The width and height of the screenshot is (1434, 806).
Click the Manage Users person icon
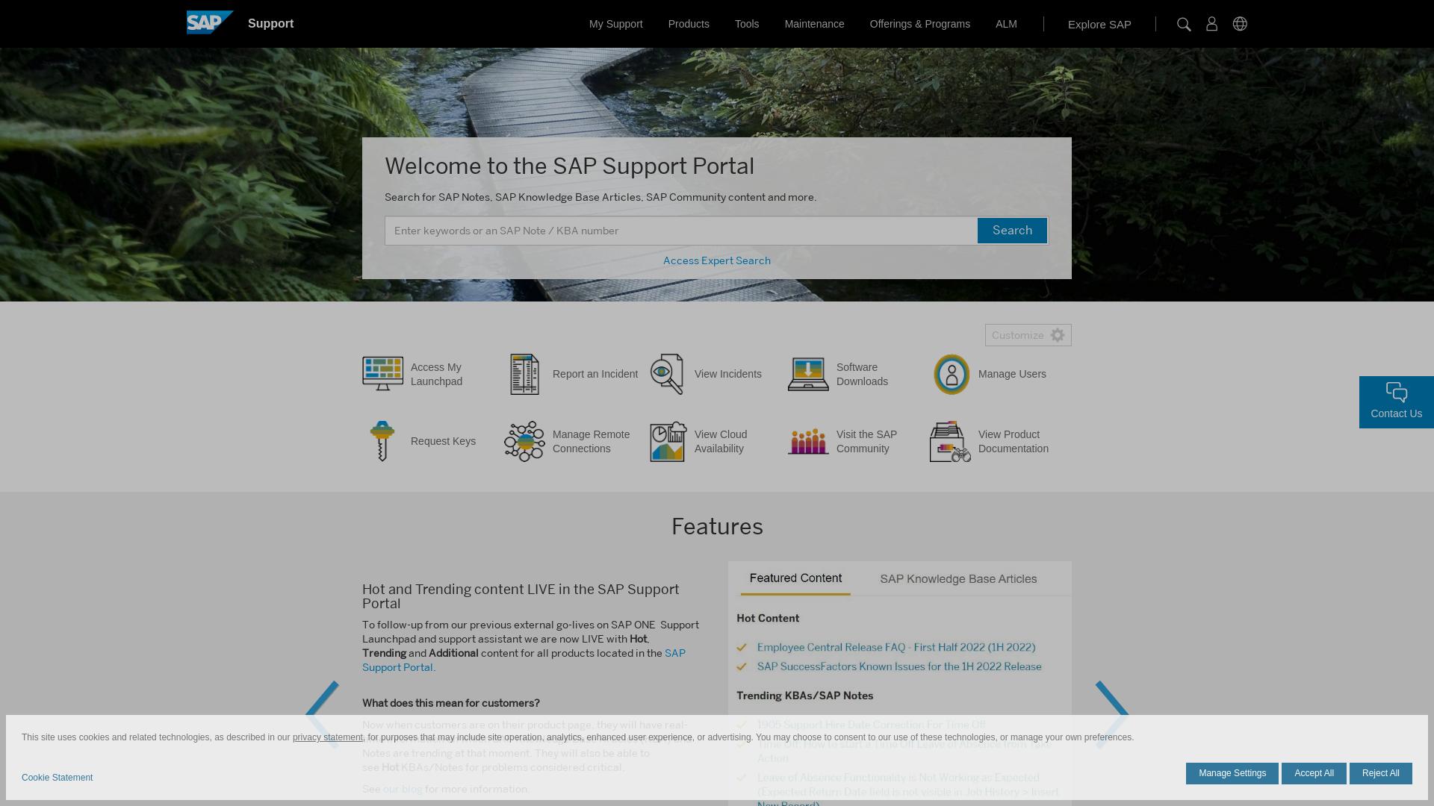coord(952,374)
